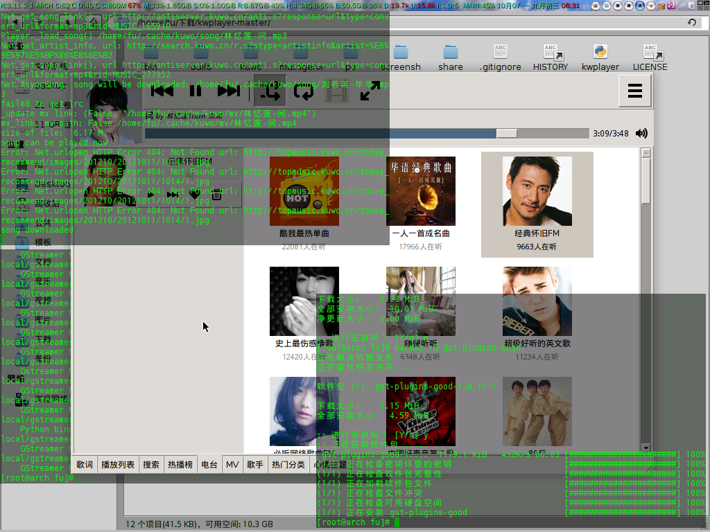Select 经典怀旧FM radio station
Viewport: 710px width, 532px height.
pos(537,204)
